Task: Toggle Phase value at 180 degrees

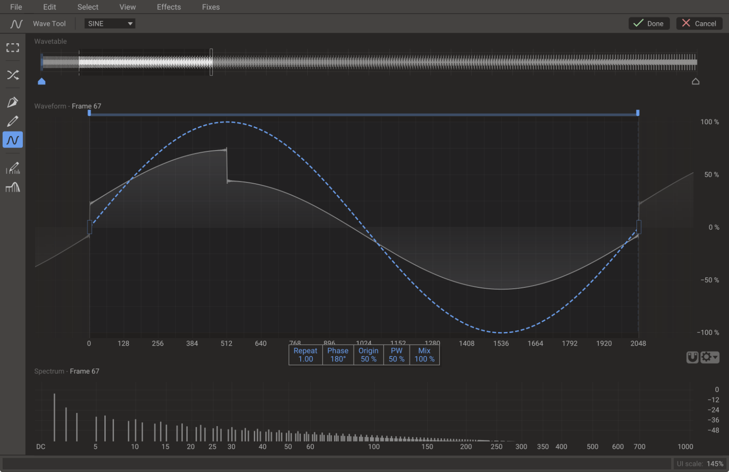Action: [x=338, y=355]
